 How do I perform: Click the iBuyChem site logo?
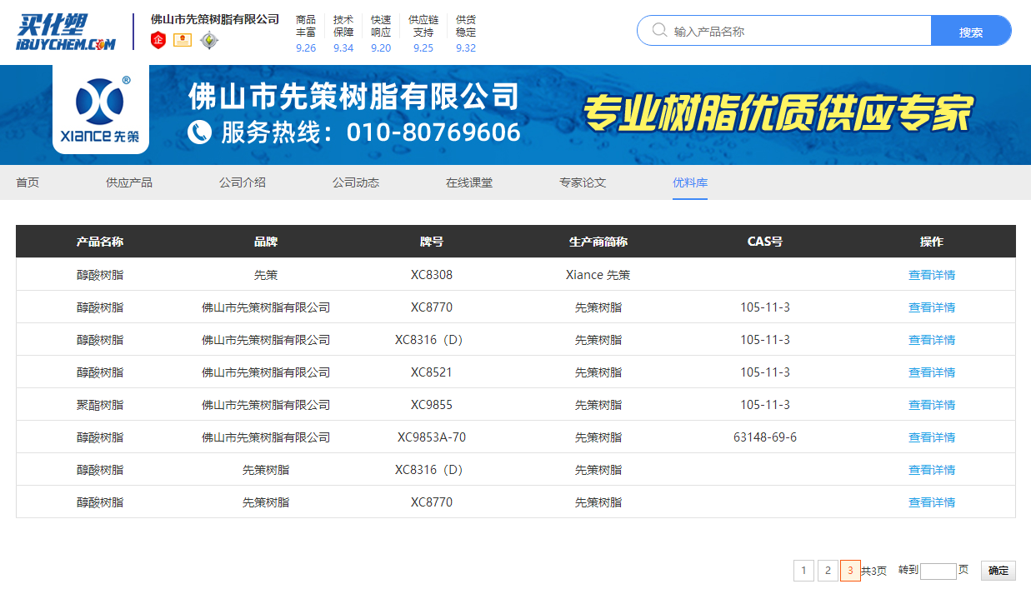click(x=66, y=32)
